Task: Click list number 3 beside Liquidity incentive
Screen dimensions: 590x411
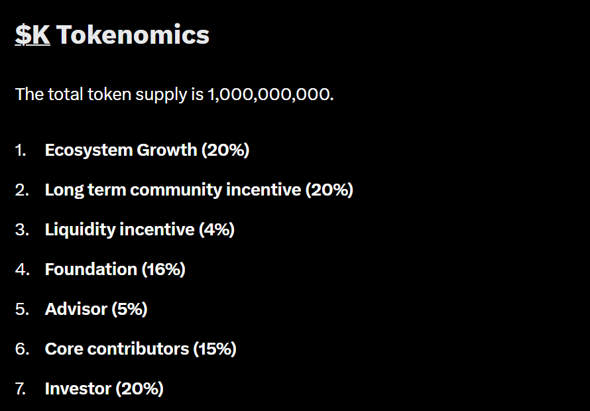Action: pyautogui.click(x=23, y=229)
